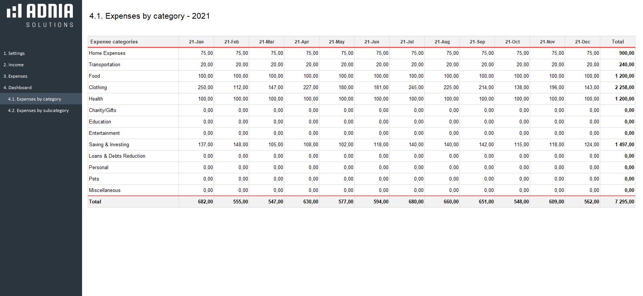This screenshot has height=296, width=643.
Task: Open the Expenses sidebar page
Action: [x=16, y=76]
